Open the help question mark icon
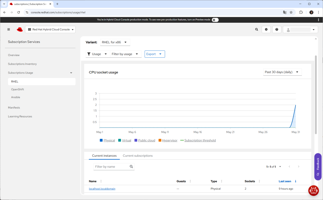 (x=277, y=29)
